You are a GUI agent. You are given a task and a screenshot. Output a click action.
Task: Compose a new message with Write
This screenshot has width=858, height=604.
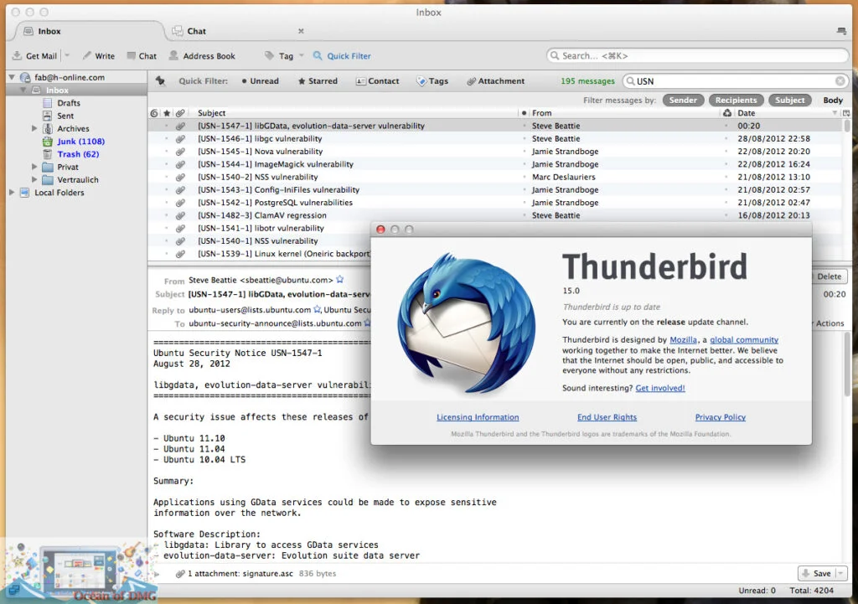click(99, 56)
